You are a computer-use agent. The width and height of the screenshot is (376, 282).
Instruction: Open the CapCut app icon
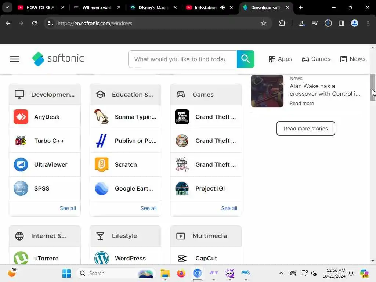[182, 258]
